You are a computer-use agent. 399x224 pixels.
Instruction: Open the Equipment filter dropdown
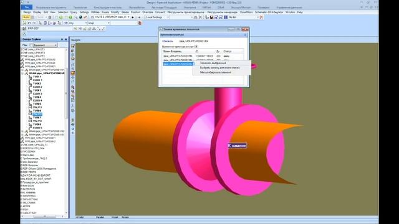[55, 45]
